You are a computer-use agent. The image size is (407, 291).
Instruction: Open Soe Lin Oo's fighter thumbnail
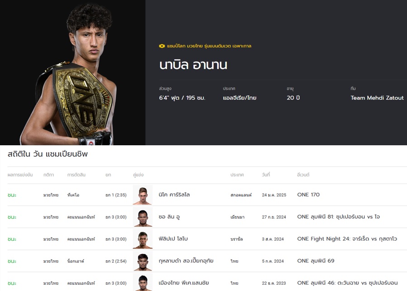[x=143, y=217]
